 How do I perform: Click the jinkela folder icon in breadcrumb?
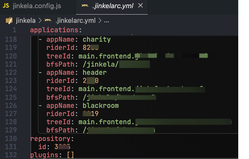pos(9,21)
